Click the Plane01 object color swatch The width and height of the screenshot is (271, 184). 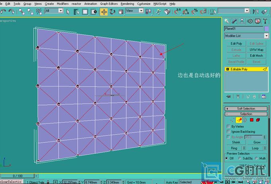coord(267,29)
